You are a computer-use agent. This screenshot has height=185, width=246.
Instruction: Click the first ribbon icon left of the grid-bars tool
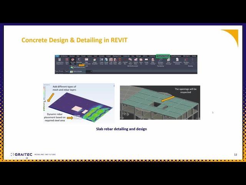pos(60,60)
